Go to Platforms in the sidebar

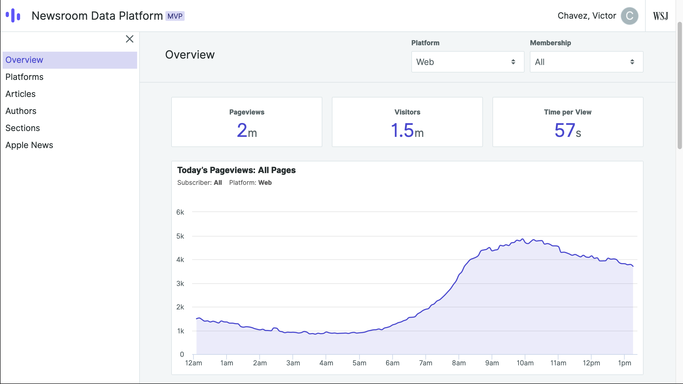(x=24, y=77)
